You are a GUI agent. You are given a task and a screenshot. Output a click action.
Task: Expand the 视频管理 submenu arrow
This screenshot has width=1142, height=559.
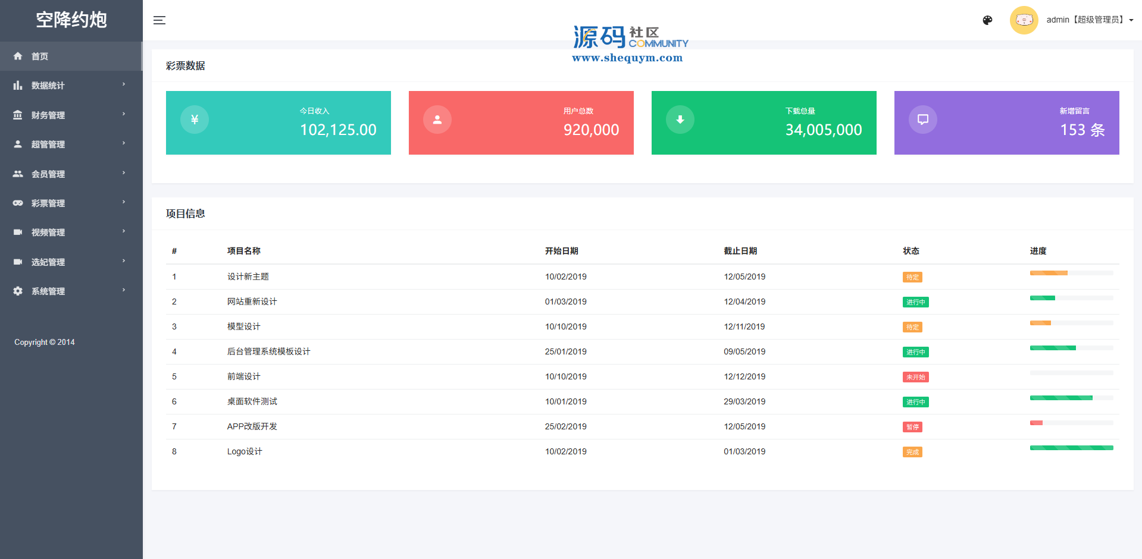click(124, 231)
